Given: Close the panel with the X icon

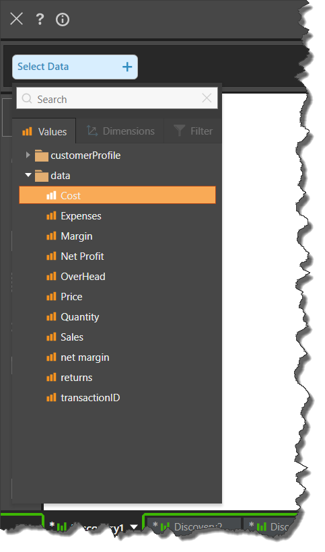Looking at the screenshot, I should point(17,19).
